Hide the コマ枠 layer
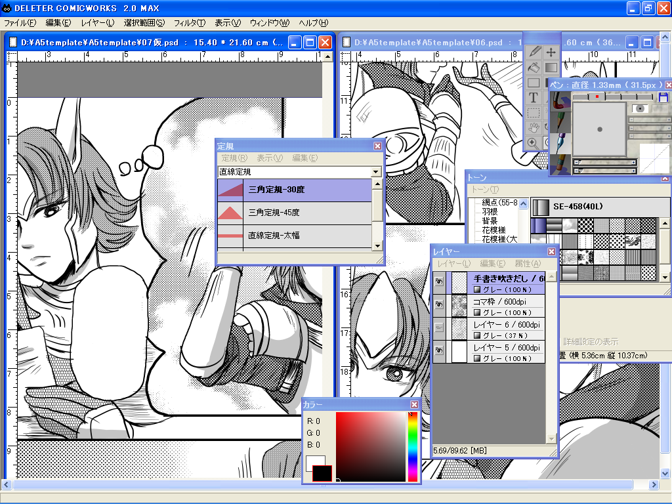672x504 pixels. [439, 304]
